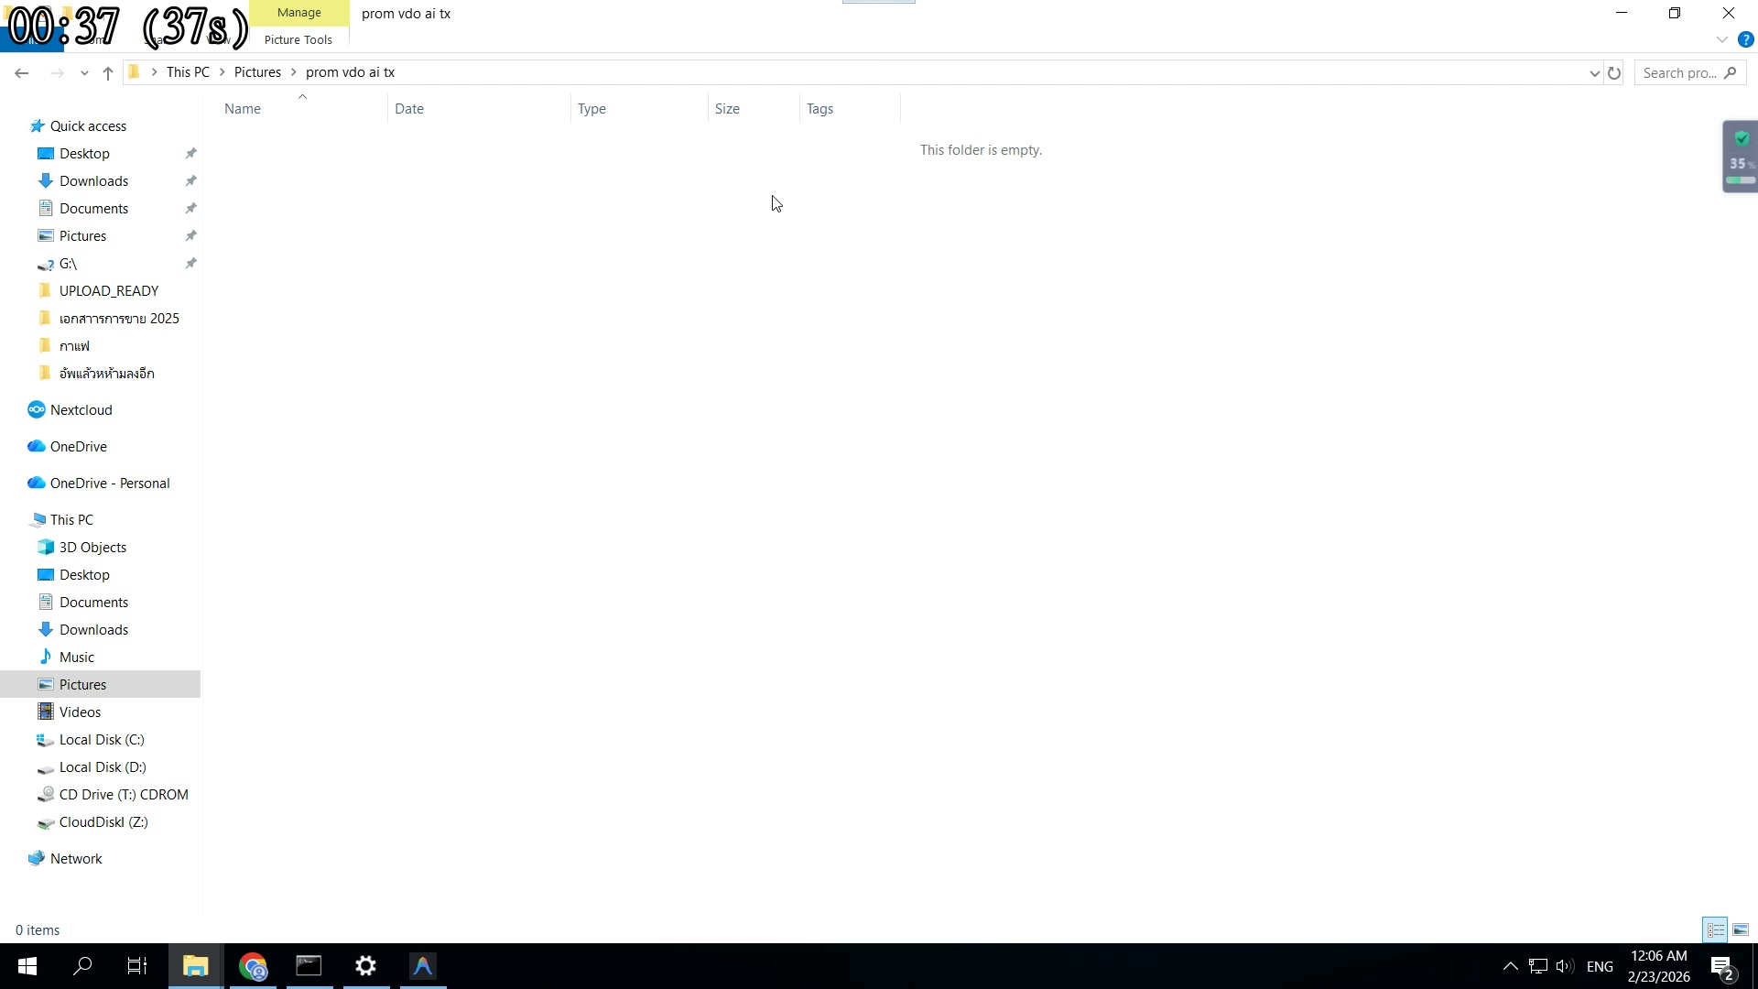1758x989 pixels.
Task: Switch to details view layout
Action: coord(1715,929)
